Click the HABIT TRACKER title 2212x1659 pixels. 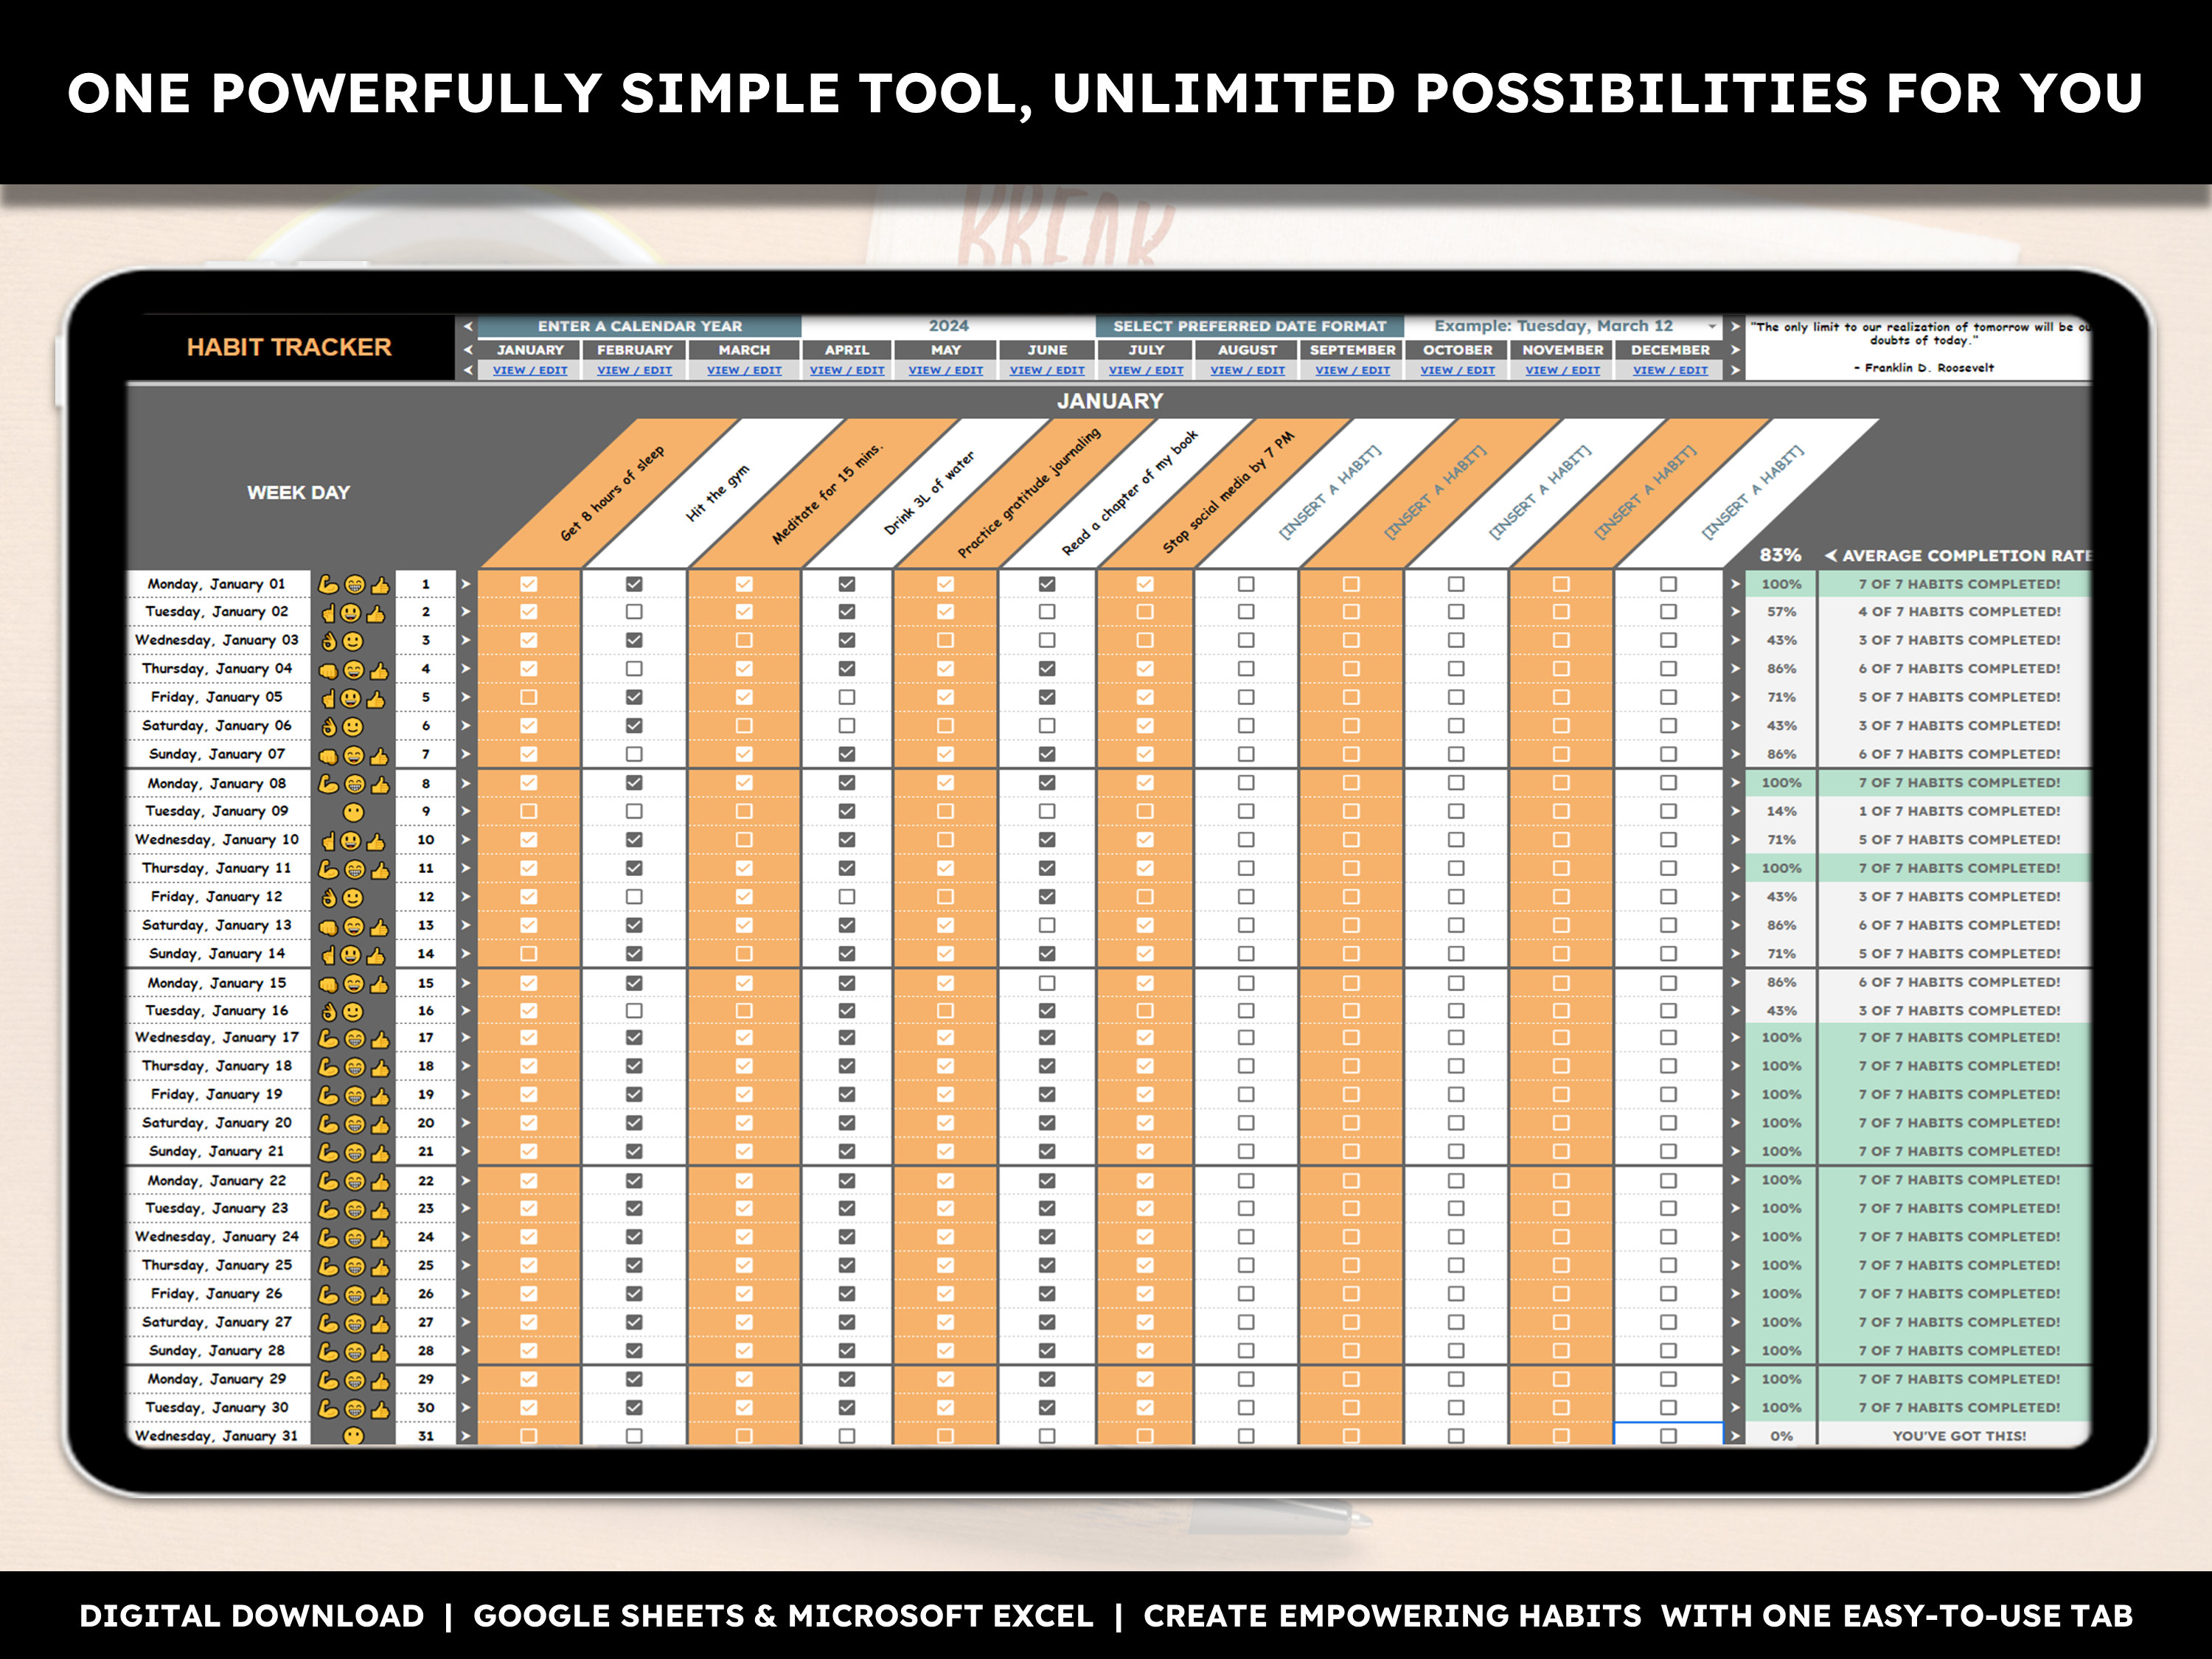(289, 347)
